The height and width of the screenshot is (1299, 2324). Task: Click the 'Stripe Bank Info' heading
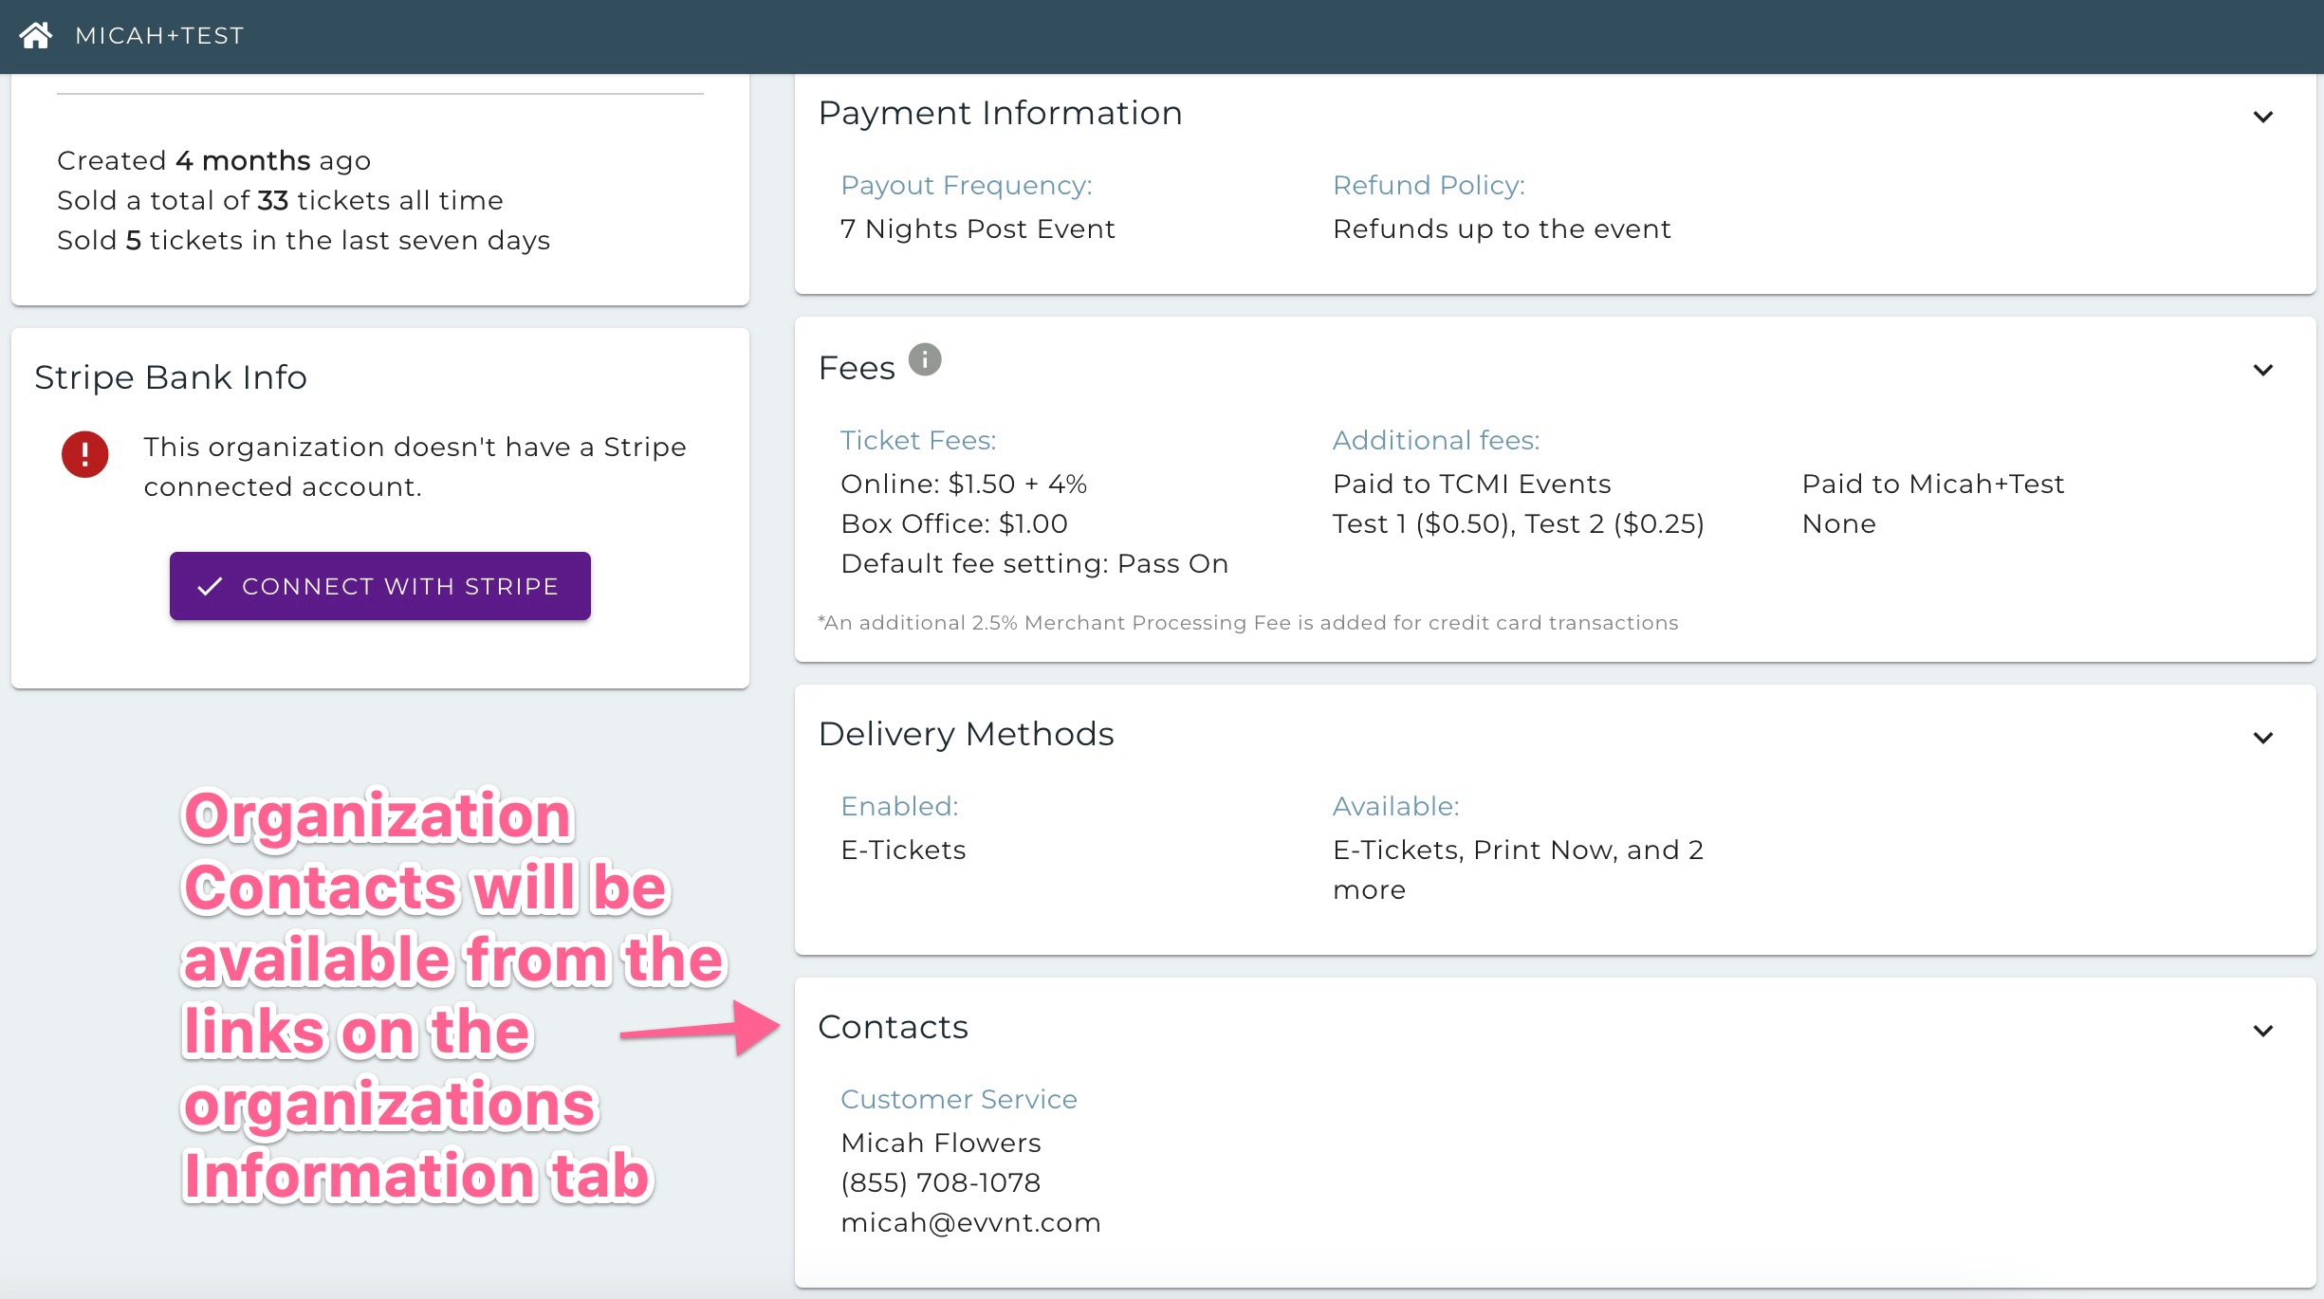171,377
